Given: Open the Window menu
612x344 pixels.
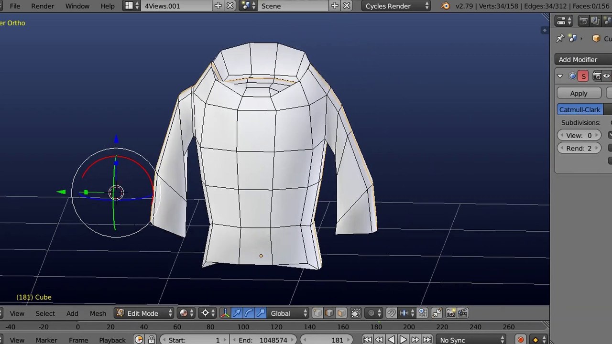Looking at the screenshot, I should 77,6.
